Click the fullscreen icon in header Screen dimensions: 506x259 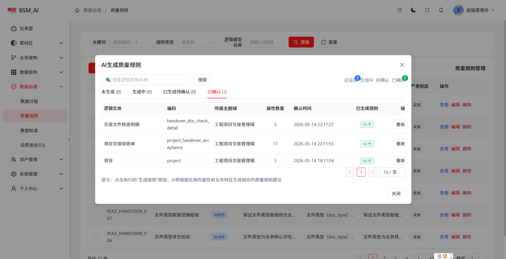tap(427, 10)
